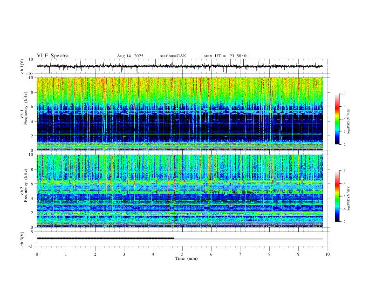Click time axis tick label "0"

coord(37,254)
